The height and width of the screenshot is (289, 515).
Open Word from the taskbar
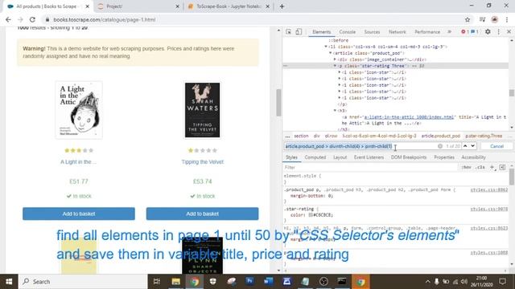click(x=268, y=282)
